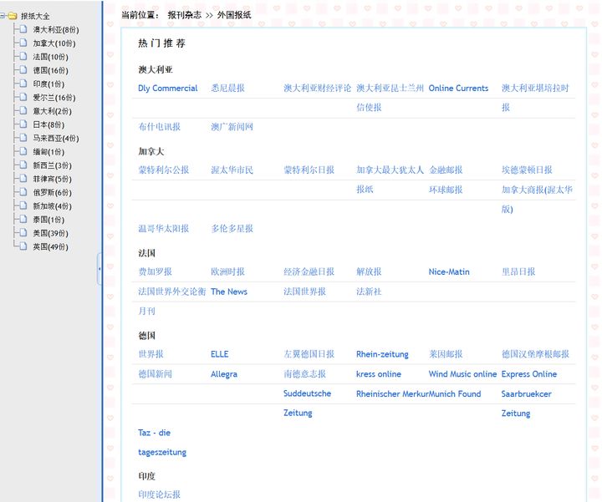602x502 pixels.
Task: Click page icon beside 法国(10份)
Action: coord(23,56)
